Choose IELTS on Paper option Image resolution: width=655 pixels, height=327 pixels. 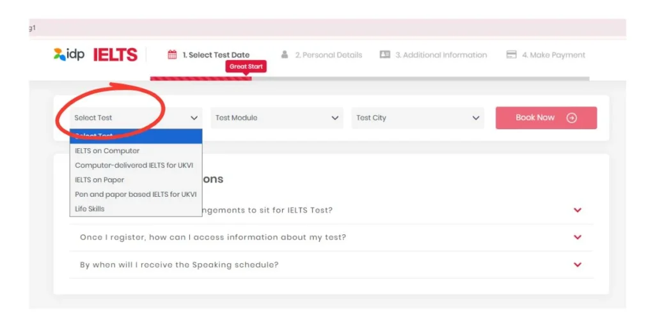136,179
